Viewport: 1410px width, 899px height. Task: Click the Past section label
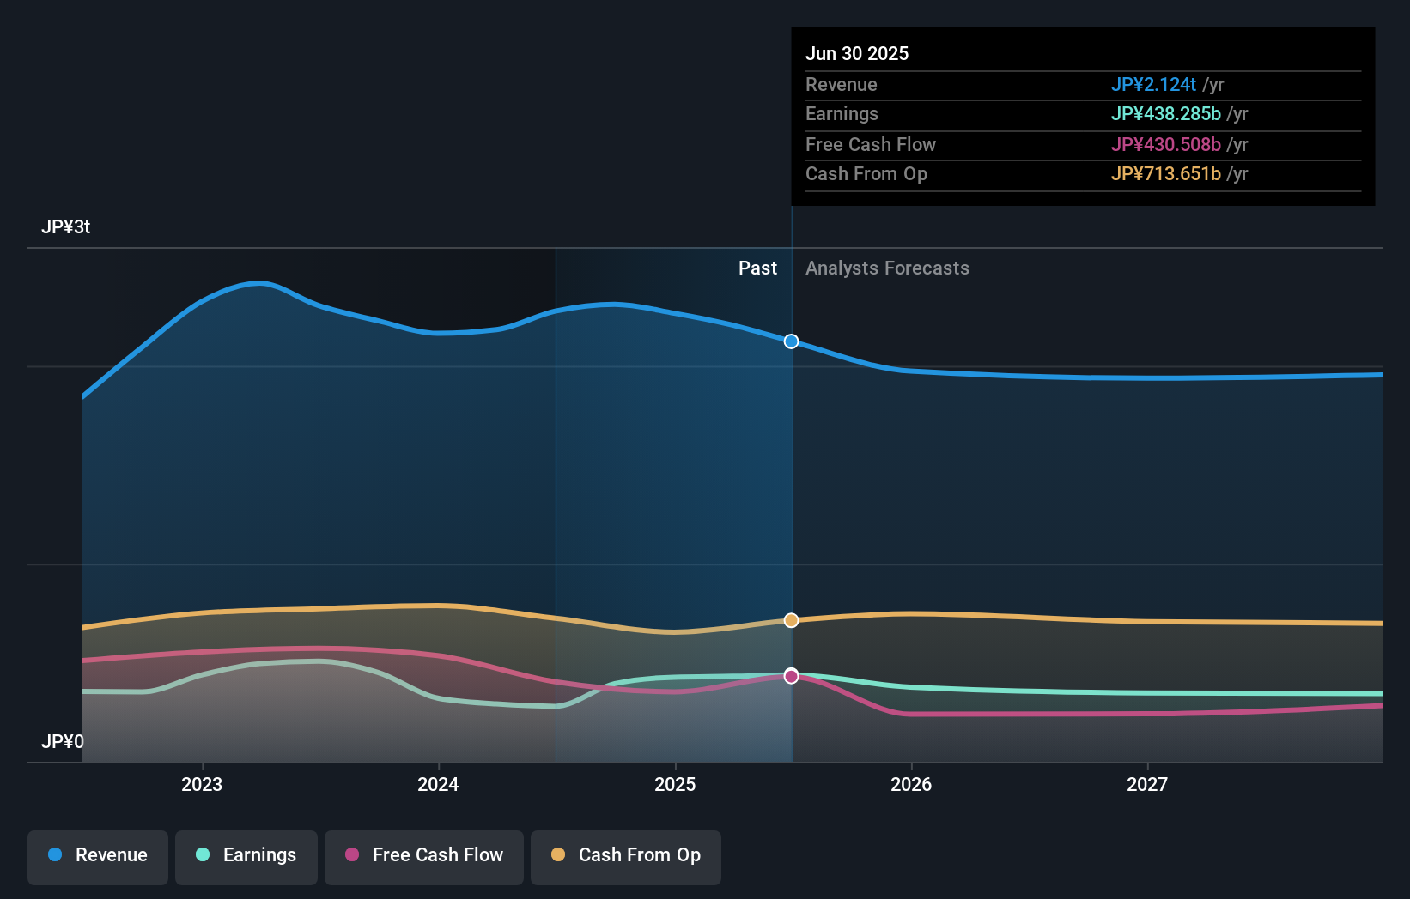(757, 268)
